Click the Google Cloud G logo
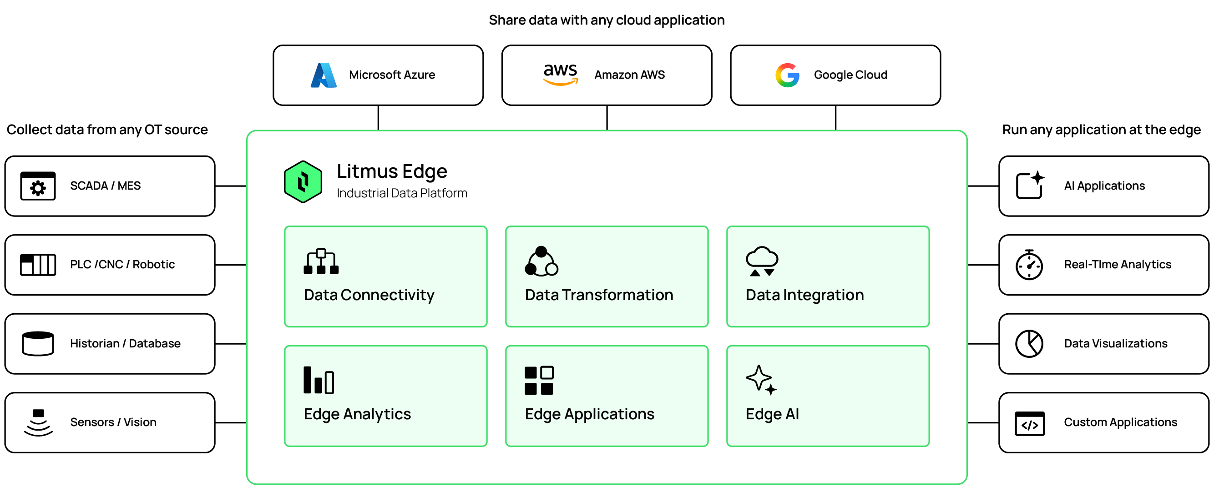The image size is (1214, 492). point(788,75)
